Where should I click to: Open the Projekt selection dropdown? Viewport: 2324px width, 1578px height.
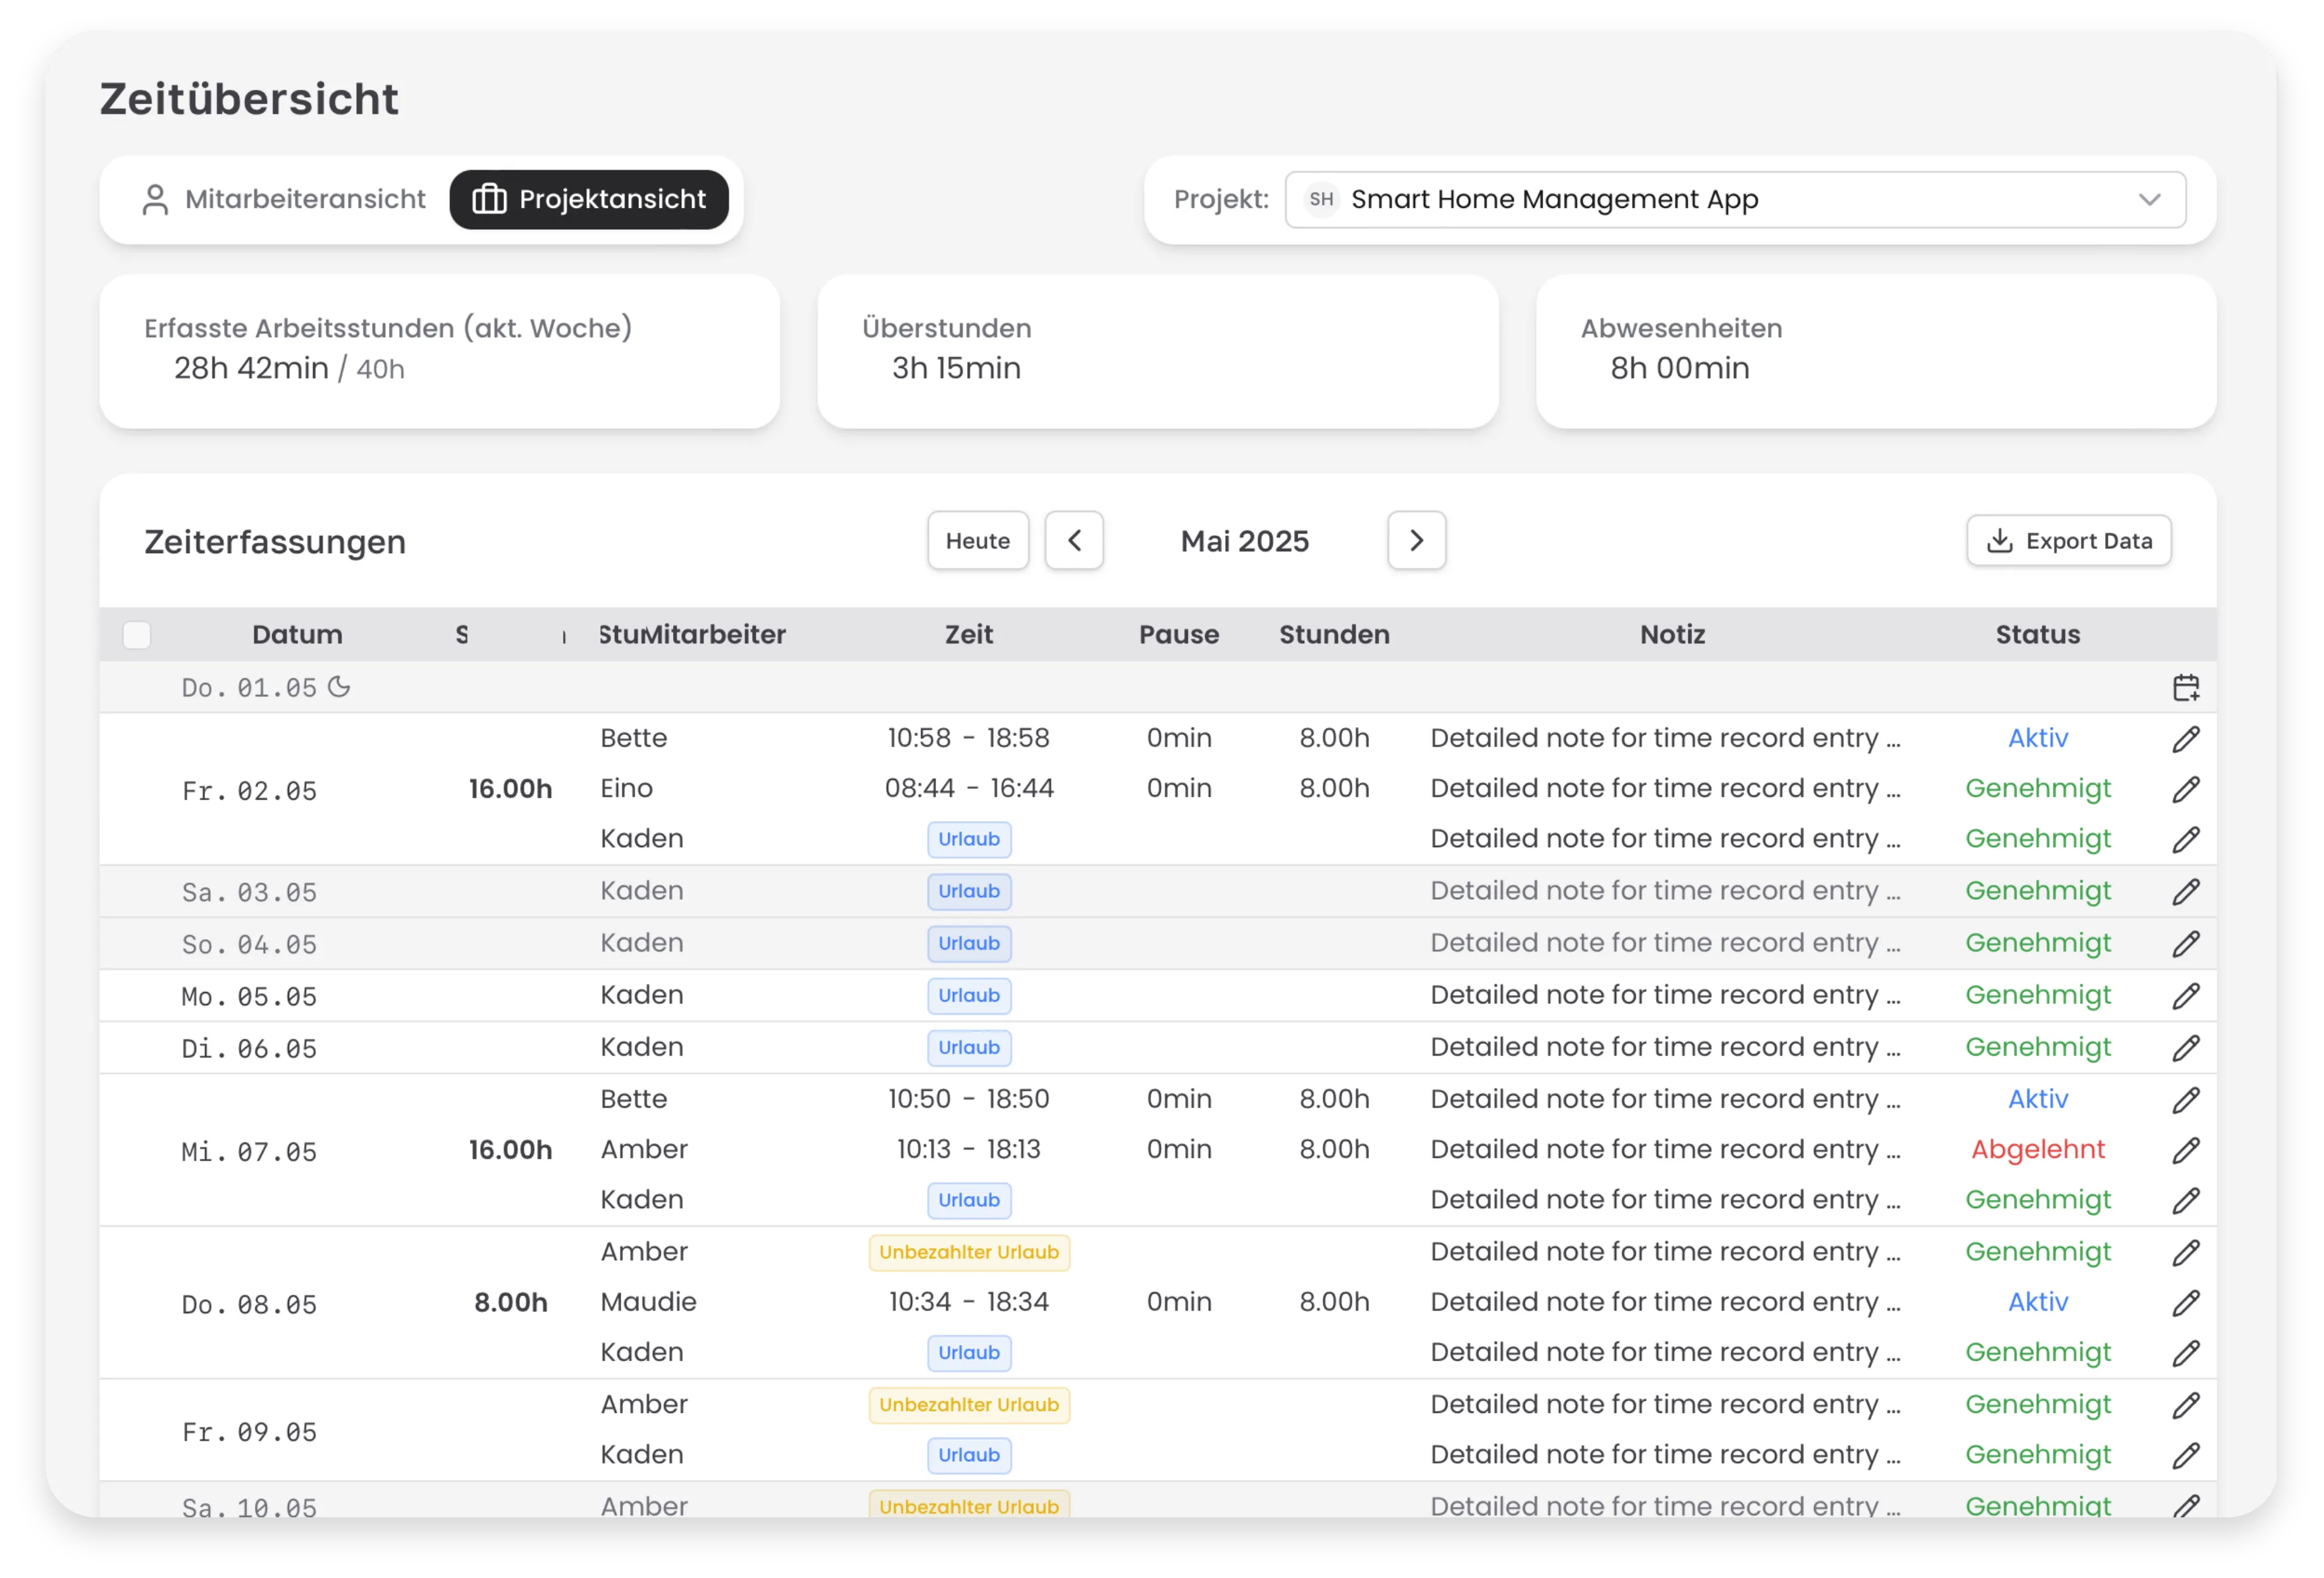pos(1735,200)
